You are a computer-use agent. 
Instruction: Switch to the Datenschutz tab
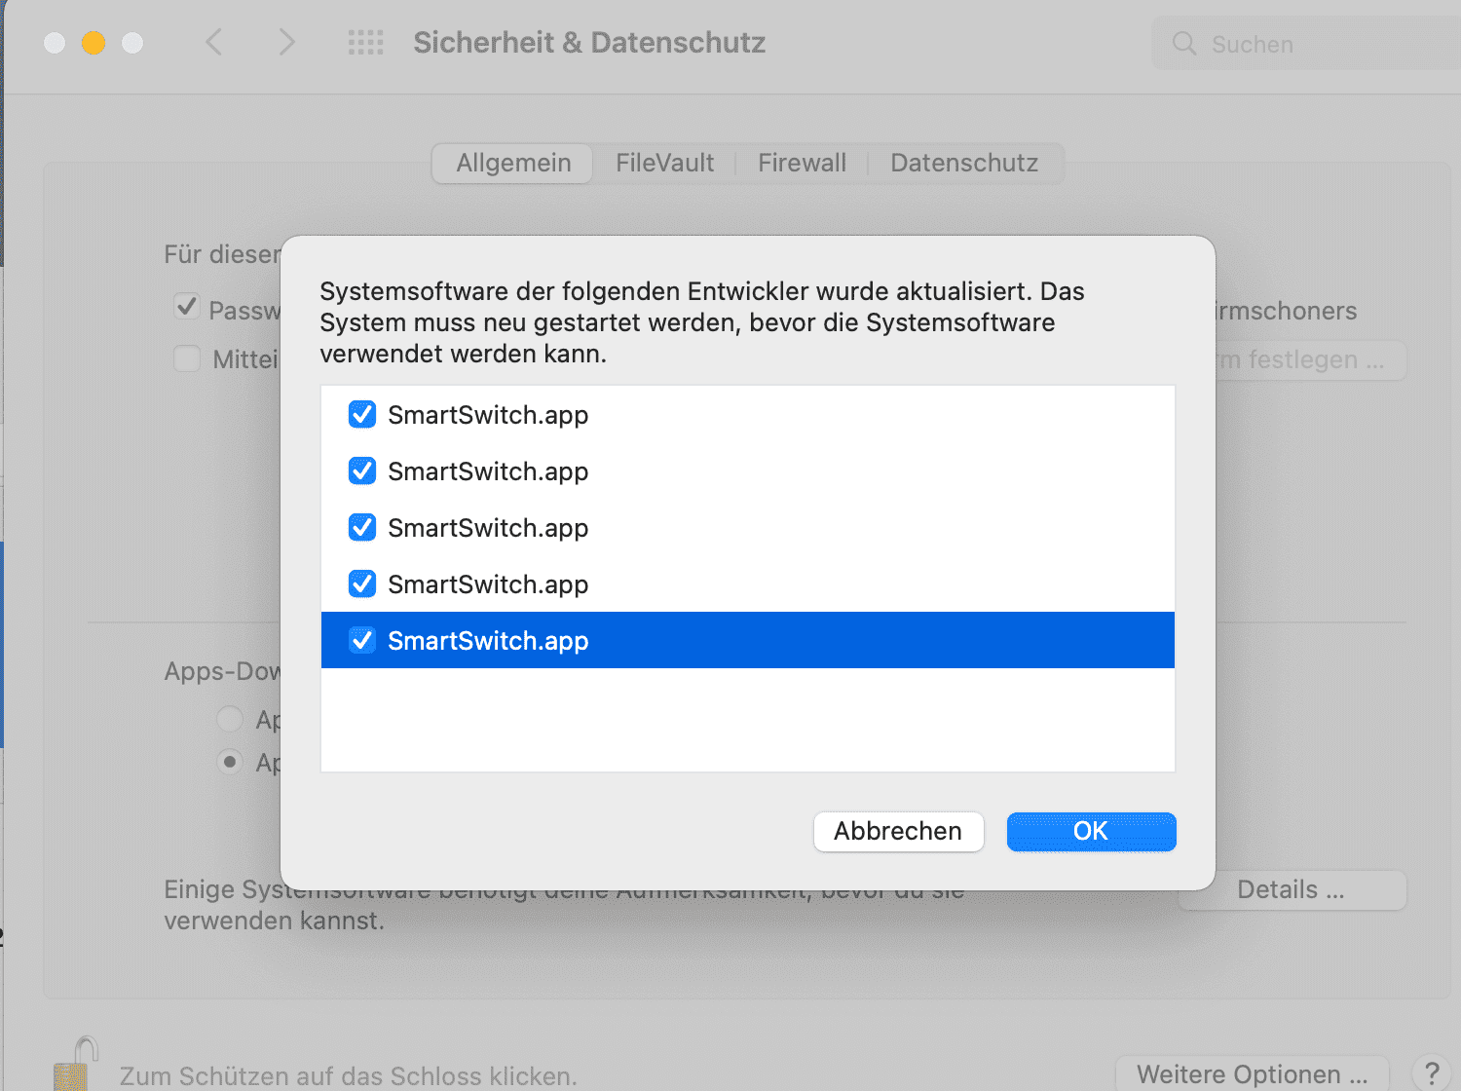(x=964, y=163)
